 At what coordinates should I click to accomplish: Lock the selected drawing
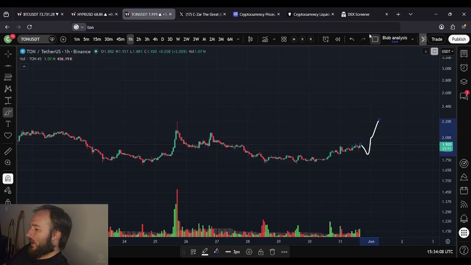pos(261,252)
